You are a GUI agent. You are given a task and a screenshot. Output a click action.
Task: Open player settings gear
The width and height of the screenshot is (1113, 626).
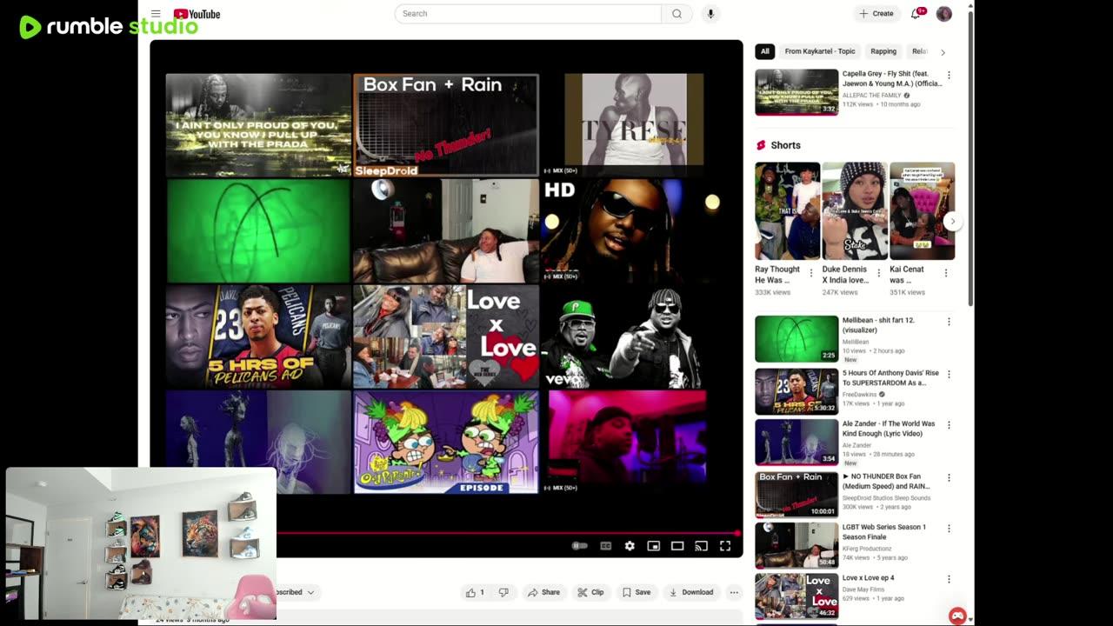pyautogui.click(x=630, y=546)
